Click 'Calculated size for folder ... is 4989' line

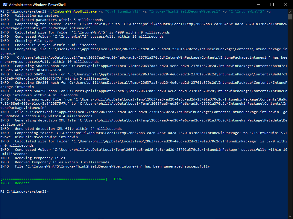(x=85, y=32)
